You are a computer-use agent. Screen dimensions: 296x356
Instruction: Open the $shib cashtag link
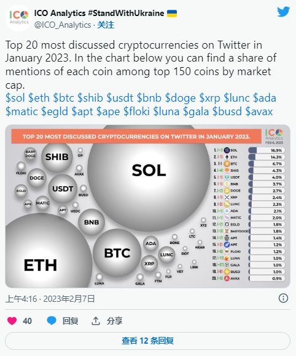pos(90,98)
